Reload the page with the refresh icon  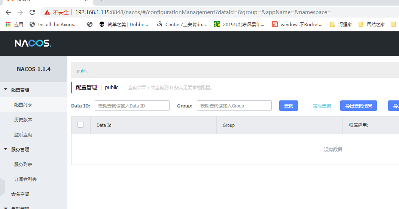coord(32,12)
